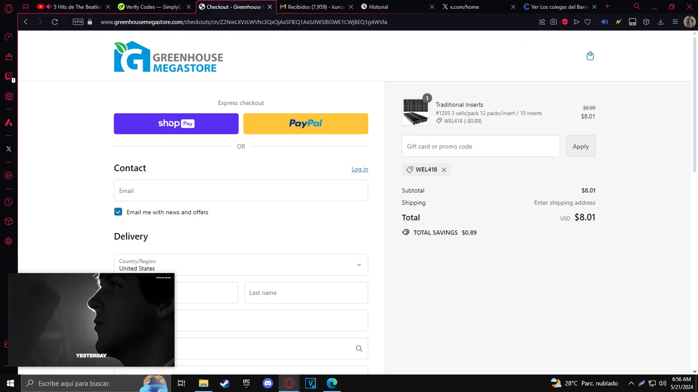The width and height of the screenshot is (698, 392).
Task: Open Extensions cube icon in the sidebar
Action: (x=8, y=222)
